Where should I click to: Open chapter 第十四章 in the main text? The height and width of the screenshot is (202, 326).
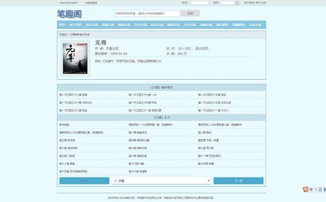[x=206, y=164]
